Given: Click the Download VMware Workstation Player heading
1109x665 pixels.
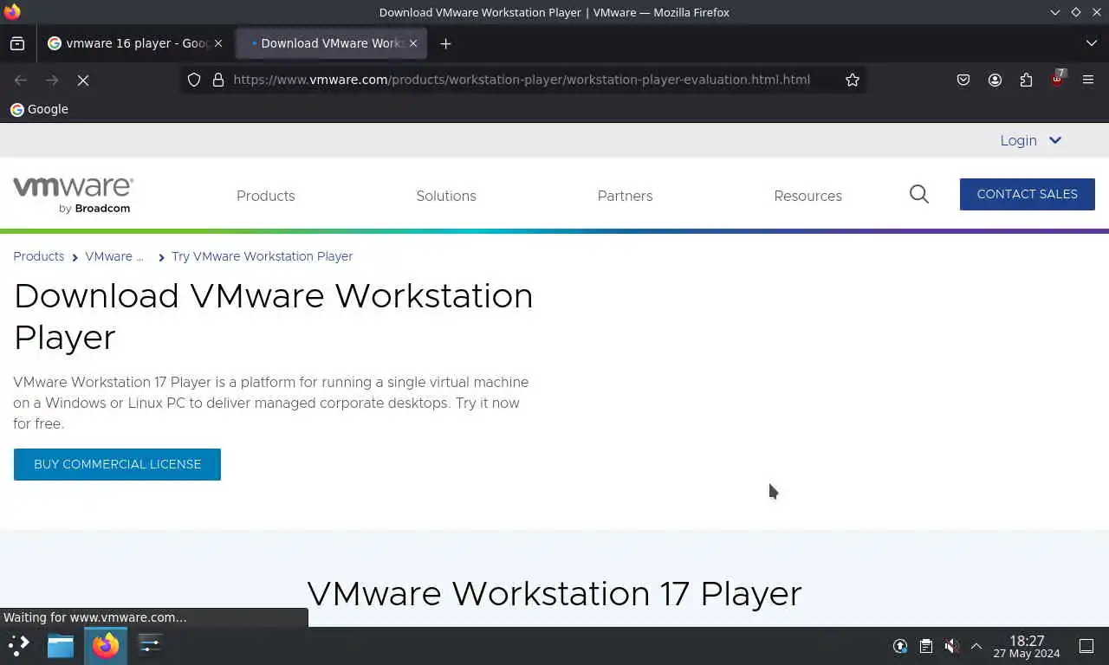Looking at the screenshot, I should point(274,316).
